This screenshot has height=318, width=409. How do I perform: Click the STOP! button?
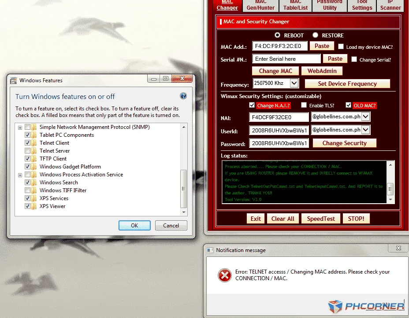(356, 219)
